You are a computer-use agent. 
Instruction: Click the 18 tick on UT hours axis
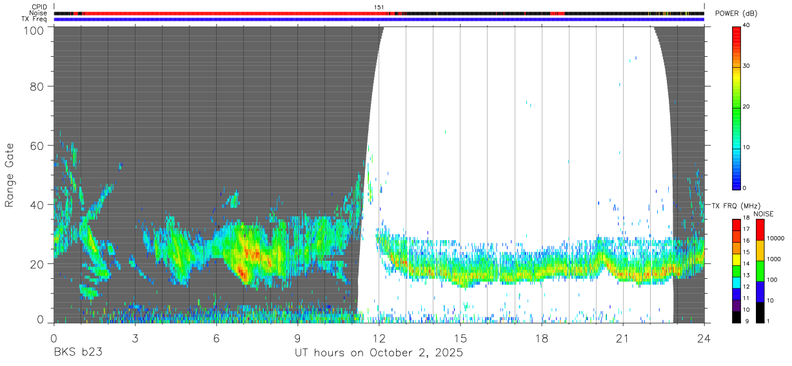pos(542,338)
